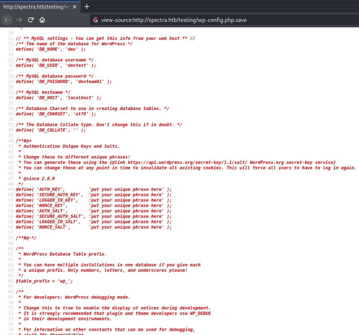This screenshot has height=335, width=359.
Task: Open a new tab with plus button
Action: tap(87, 6)
